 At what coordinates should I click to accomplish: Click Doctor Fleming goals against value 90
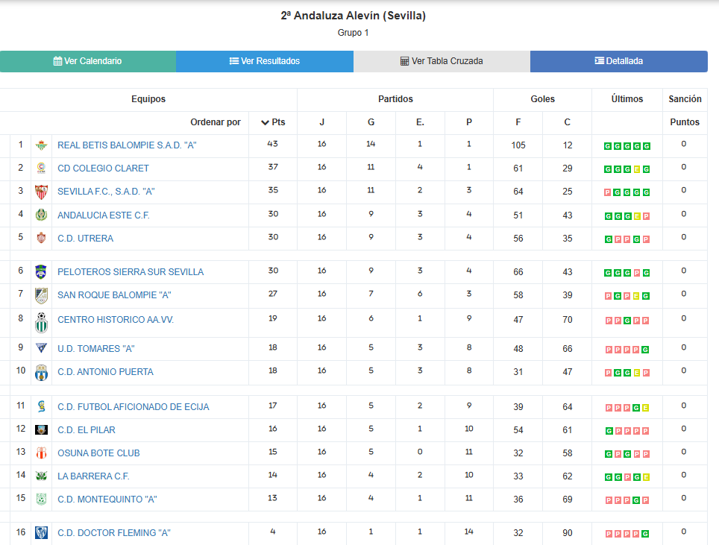[x=568, y=532]
